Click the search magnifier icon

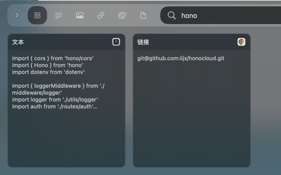[x=171, y=15]
